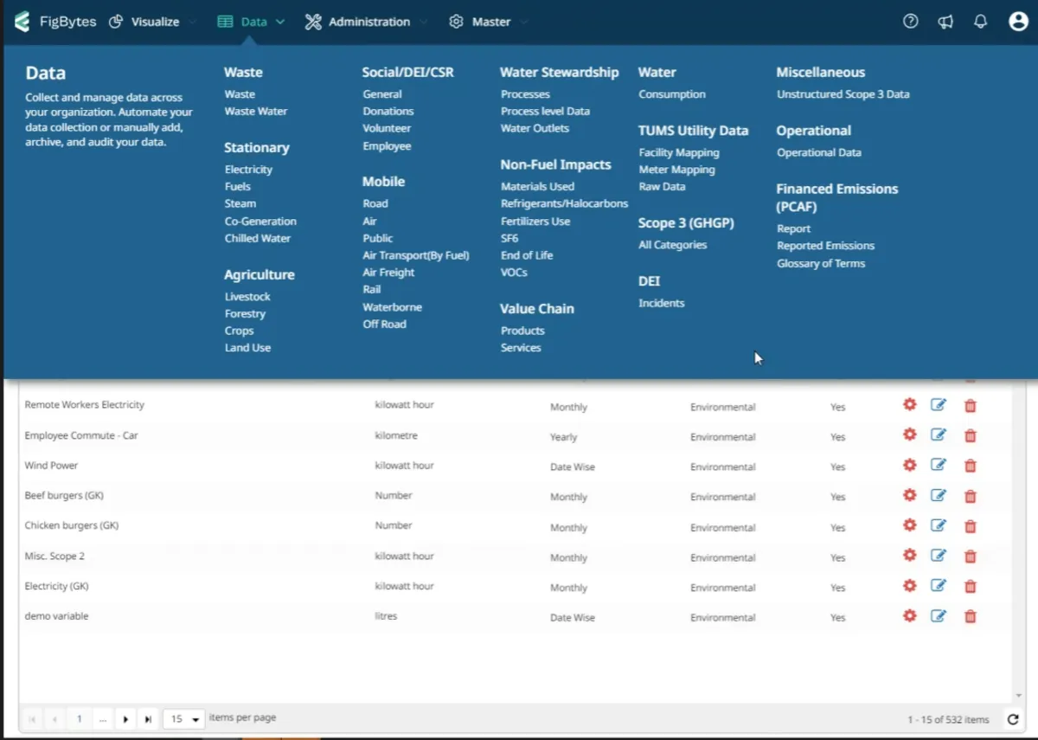
Task: Click the scrollbar down arrow
Action: [1018, 697]
